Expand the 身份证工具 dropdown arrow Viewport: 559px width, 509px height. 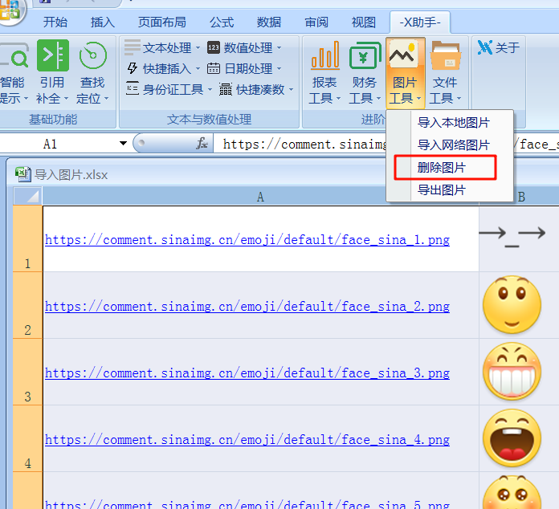pyautogui.click(x=210, y=89)
